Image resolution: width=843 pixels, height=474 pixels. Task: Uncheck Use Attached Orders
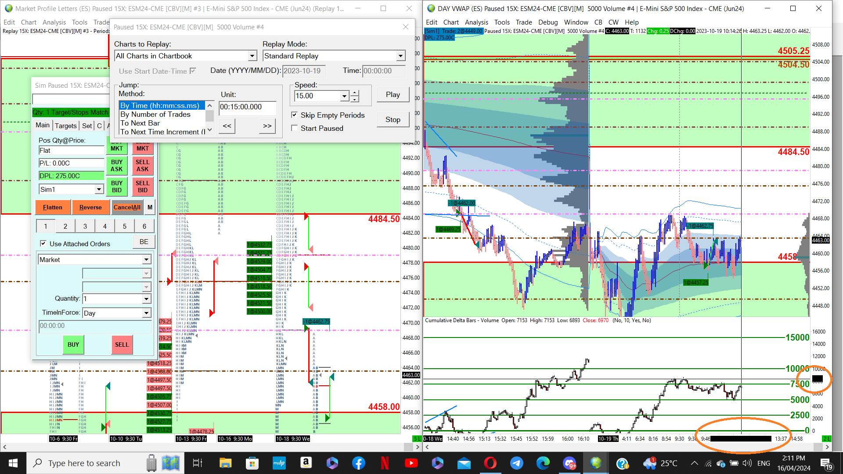click(x=43, y=244)
